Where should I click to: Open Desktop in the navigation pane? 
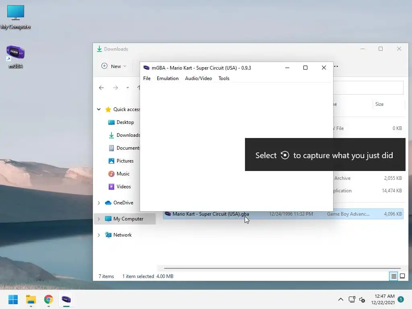click(125, 122)
